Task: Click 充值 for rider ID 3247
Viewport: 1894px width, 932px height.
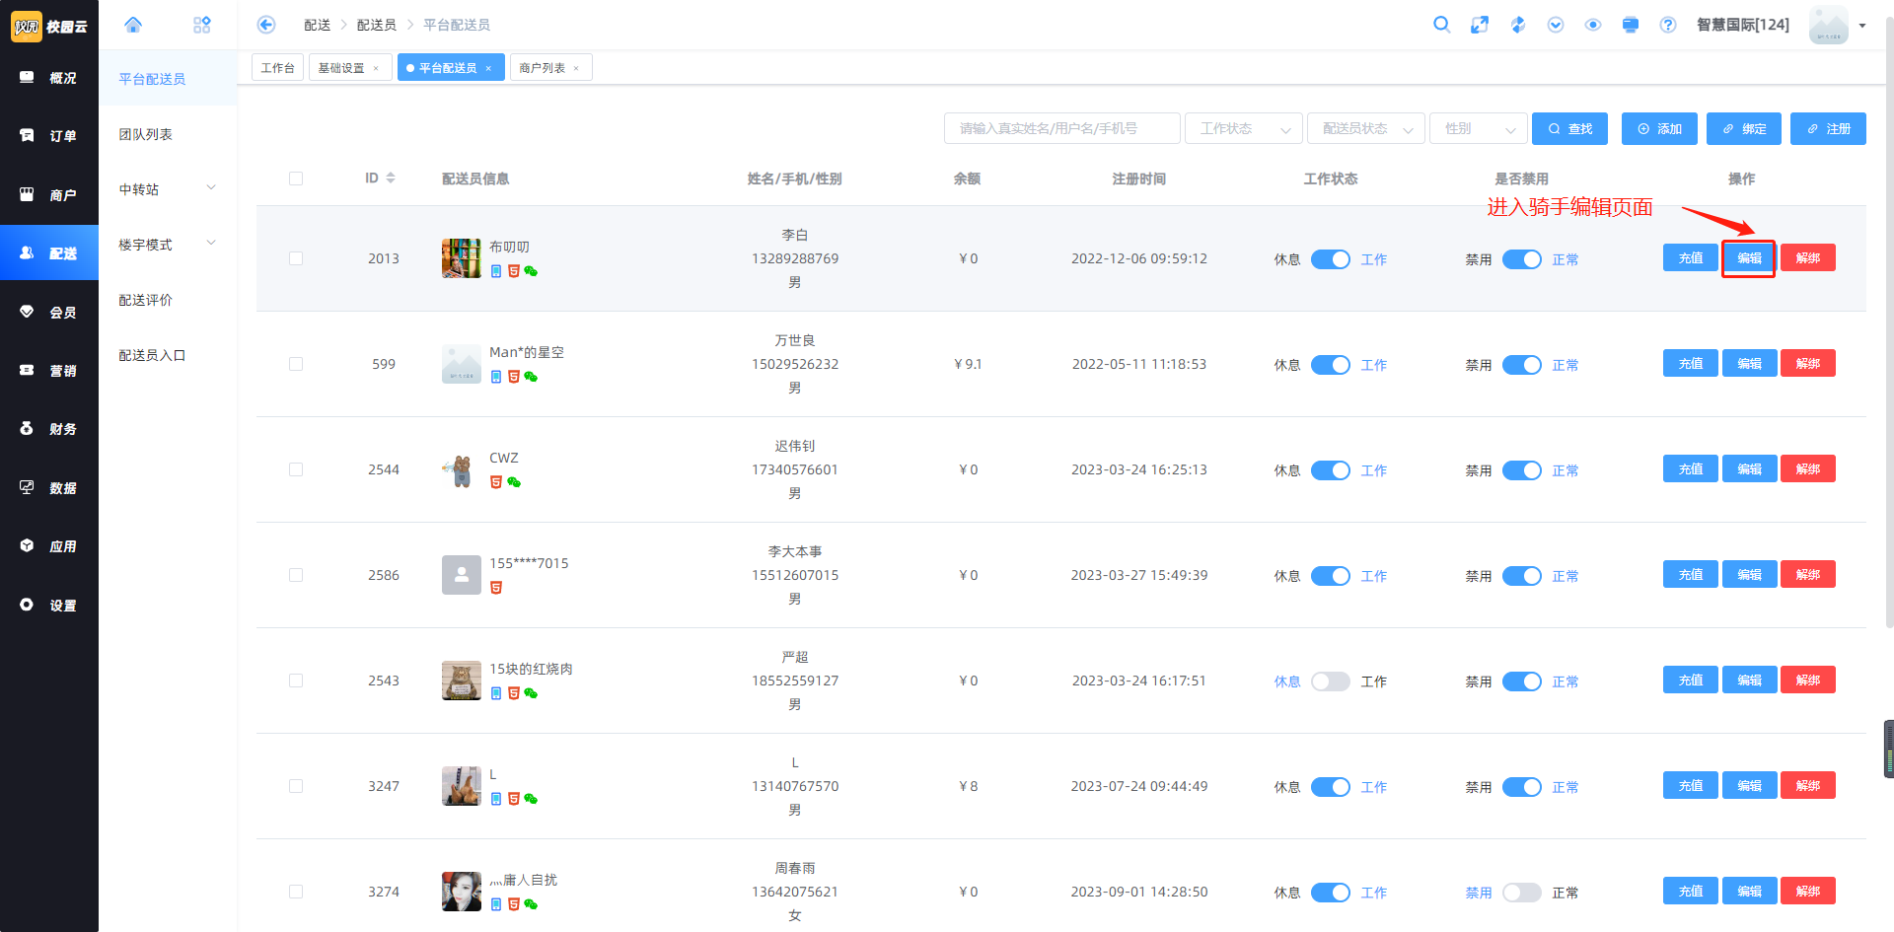Action: pyautogui.click(x=1691, y=786)
